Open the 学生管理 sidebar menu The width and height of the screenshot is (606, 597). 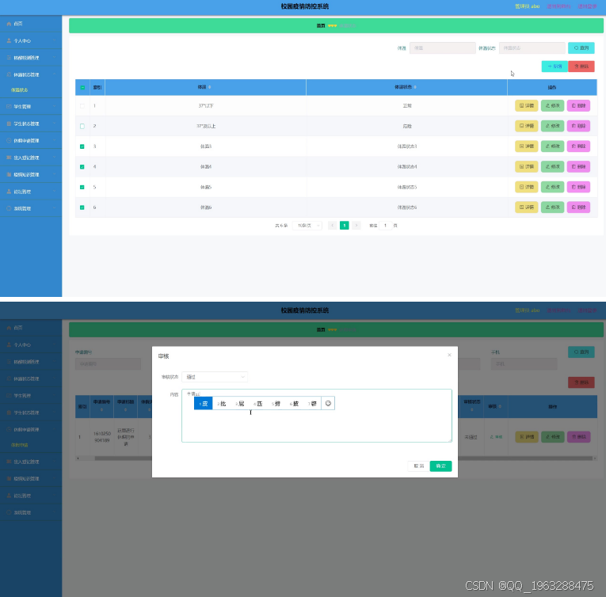tap(31, 106)
